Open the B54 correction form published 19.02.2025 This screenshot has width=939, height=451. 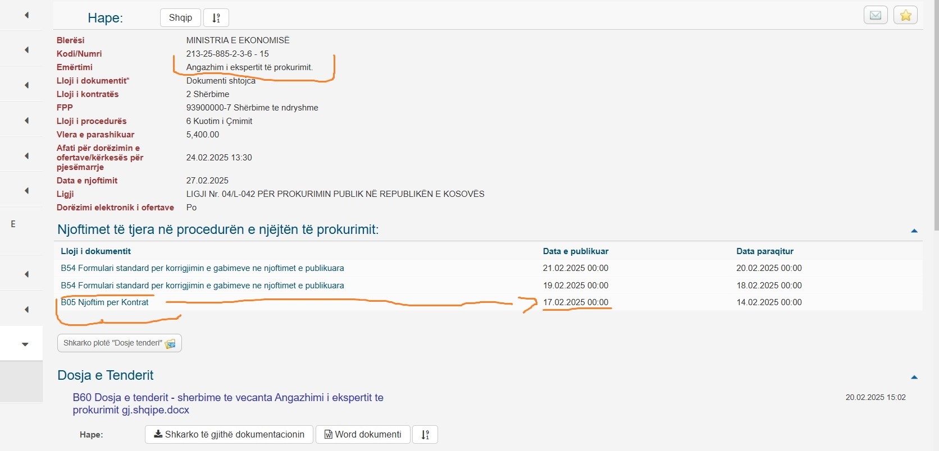[x=202, y=286]
